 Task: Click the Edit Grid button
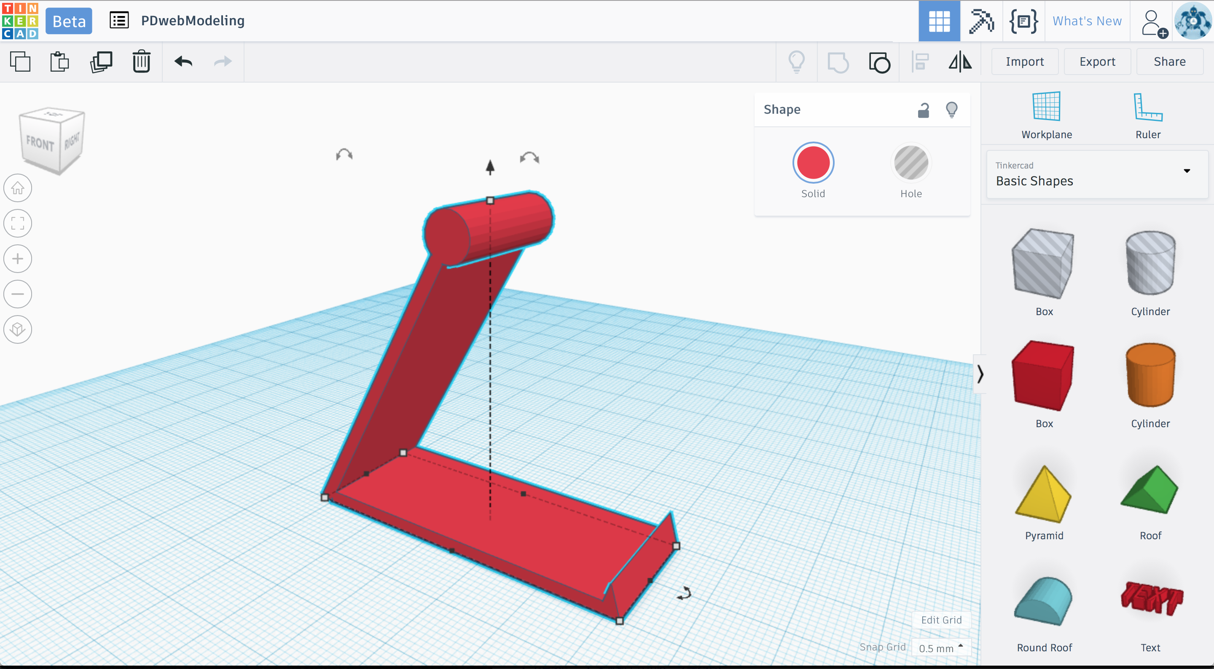(941, 620)
